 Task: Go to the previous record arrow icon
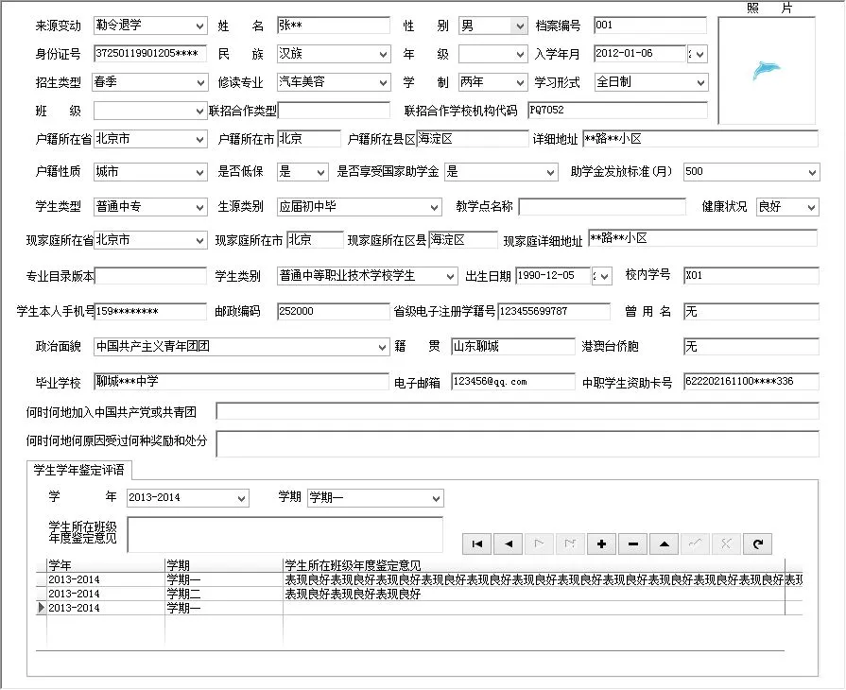point(509,543)
